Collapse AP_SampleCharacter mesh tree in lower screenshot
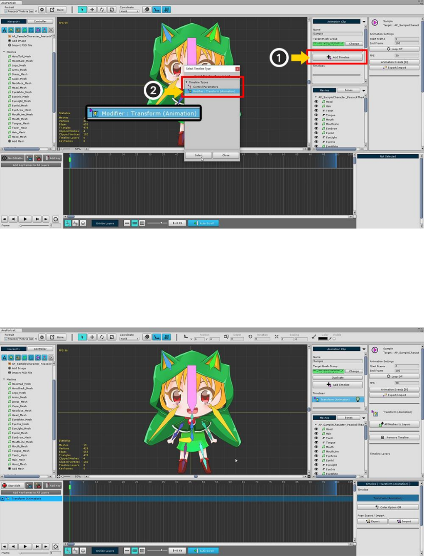Screen dimensions: 424x556 pyautogui.click(x=316, y=425)
